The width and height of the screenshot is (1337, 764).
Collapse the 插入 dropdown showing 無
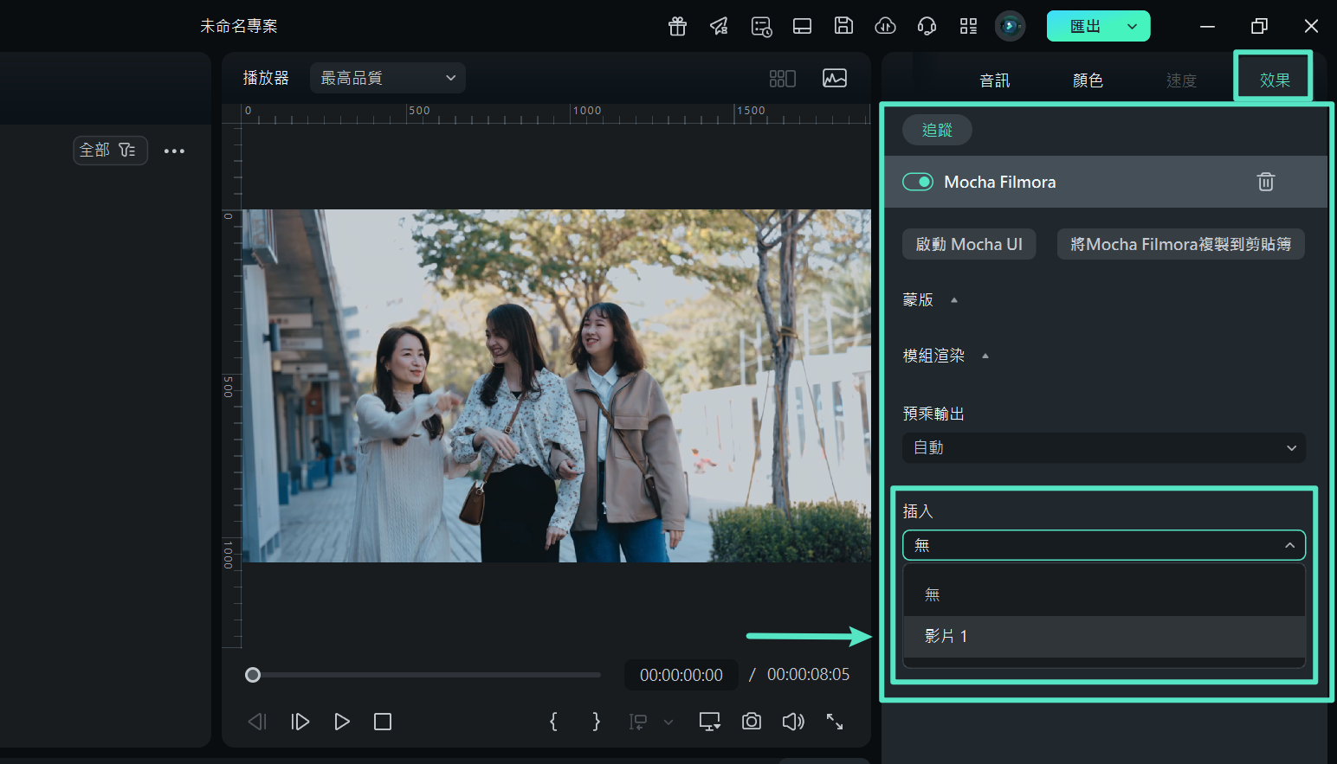1104,545
